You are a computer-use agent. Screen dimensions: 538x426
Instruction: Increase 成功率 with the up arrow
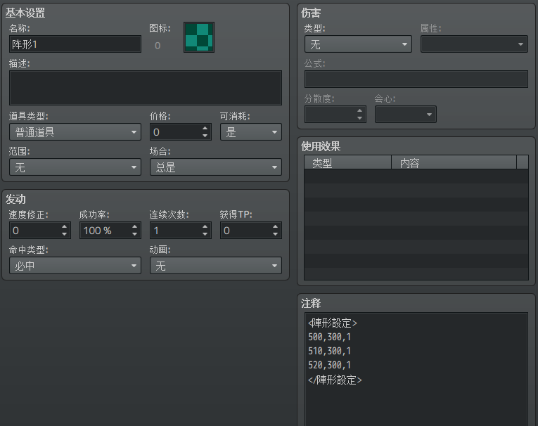click(x=135, y=227)
